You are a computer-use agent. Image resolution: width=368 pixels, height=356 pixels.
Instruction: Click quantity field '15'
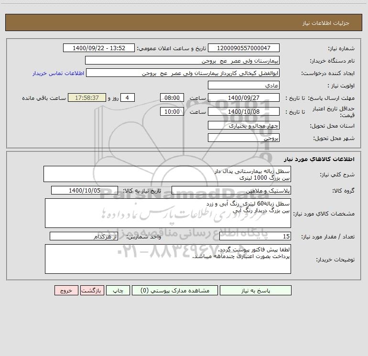point(255,236)
